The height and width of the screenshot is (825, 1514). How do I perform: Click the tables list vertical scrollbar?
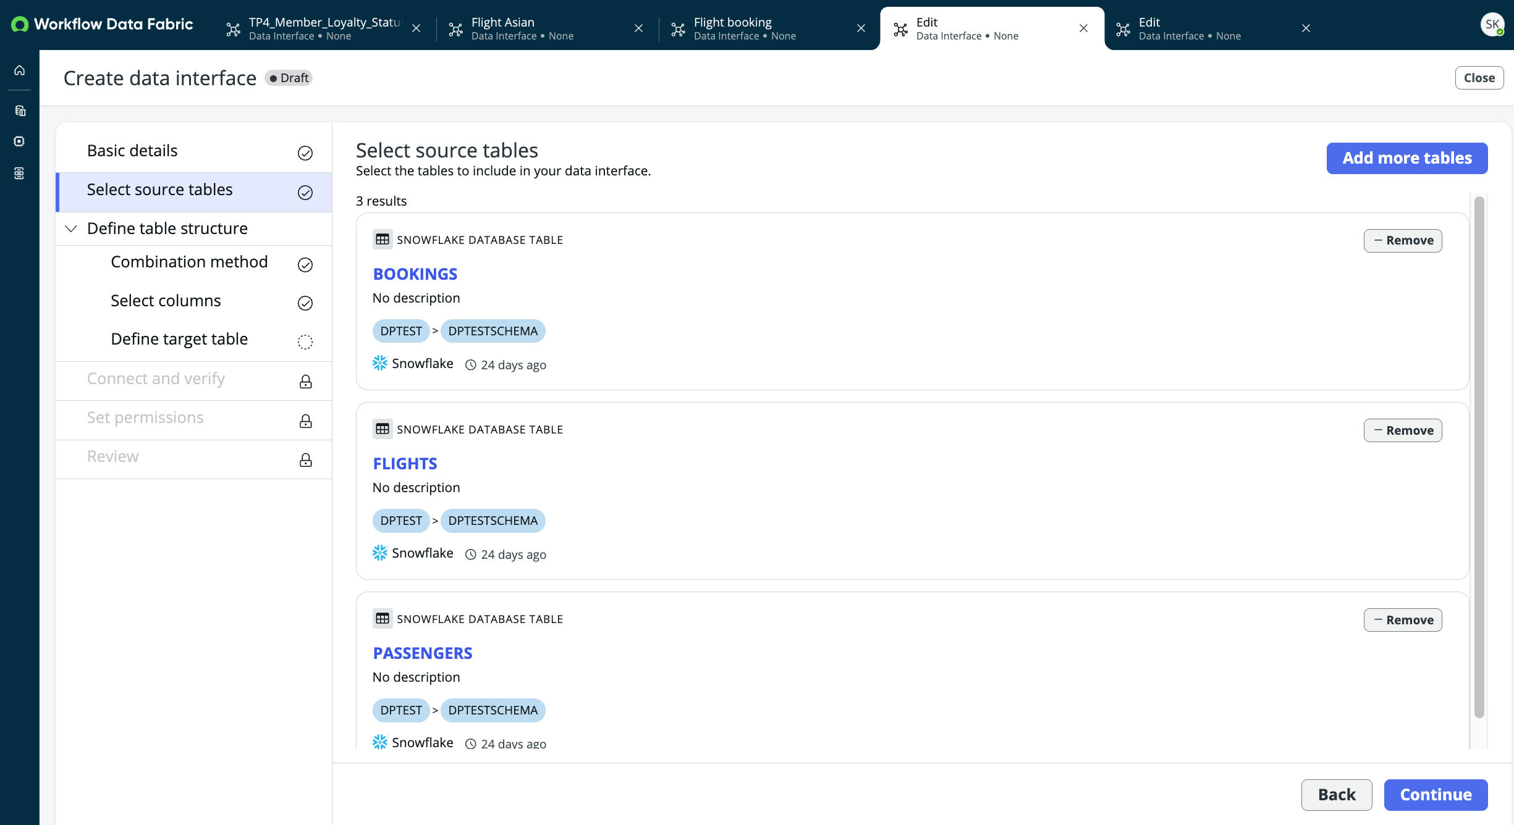coord(1479,457)
